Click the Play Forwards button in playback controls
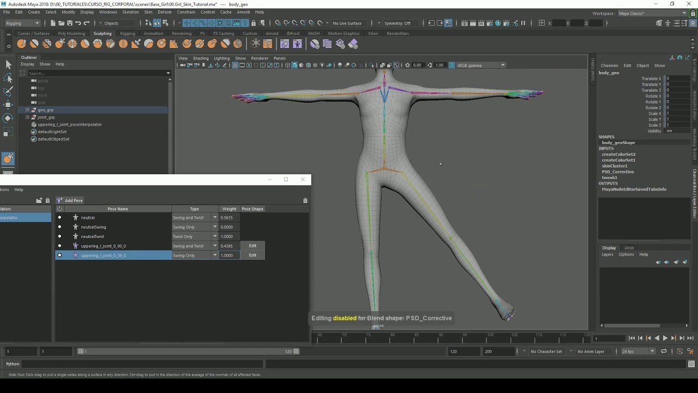 pyautogui.click(x=665, y=338)
